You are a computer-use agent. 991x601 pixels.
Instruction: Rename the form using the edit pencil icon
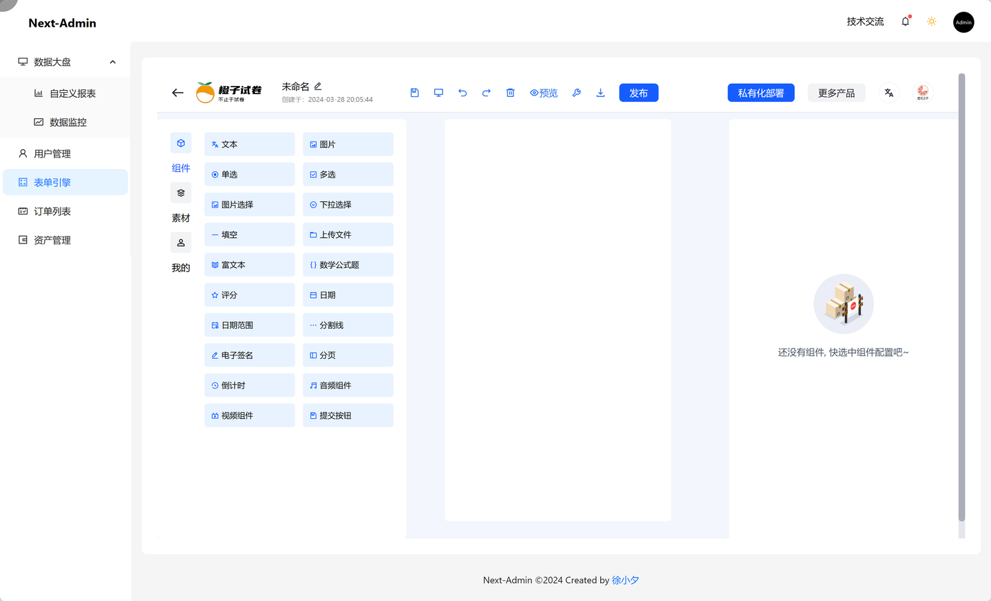tap(318, 86)
